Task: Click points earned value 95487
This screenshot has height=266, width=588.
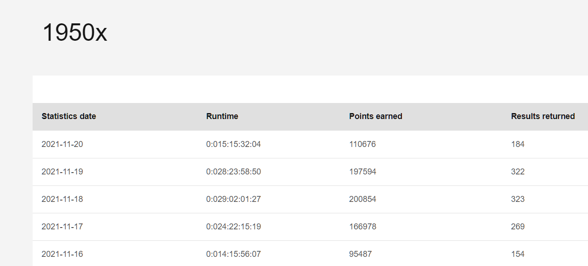Action: point(361,254)
